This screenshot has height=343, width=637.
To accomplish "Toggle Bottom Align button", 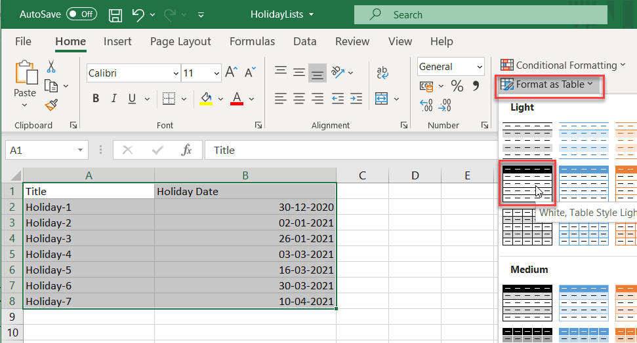I will coord(318,73).
